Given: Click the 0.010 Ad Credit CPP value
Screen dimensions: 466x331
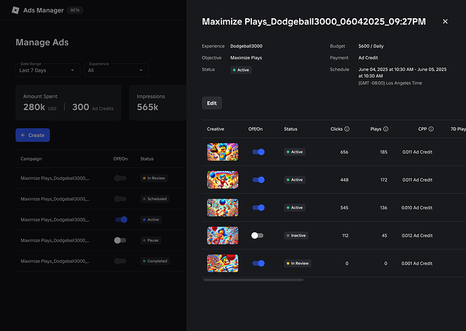Looking at the screenshot, I should [417, 207].
